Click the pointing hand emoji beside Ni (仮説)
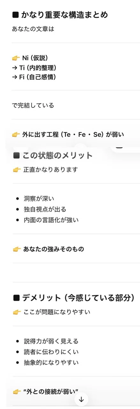The image size is (140, 409). (16, 58)
